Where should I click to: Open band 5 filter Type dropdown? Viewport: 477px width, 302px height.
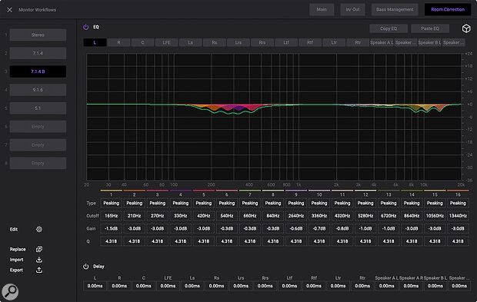pos(204,204)
